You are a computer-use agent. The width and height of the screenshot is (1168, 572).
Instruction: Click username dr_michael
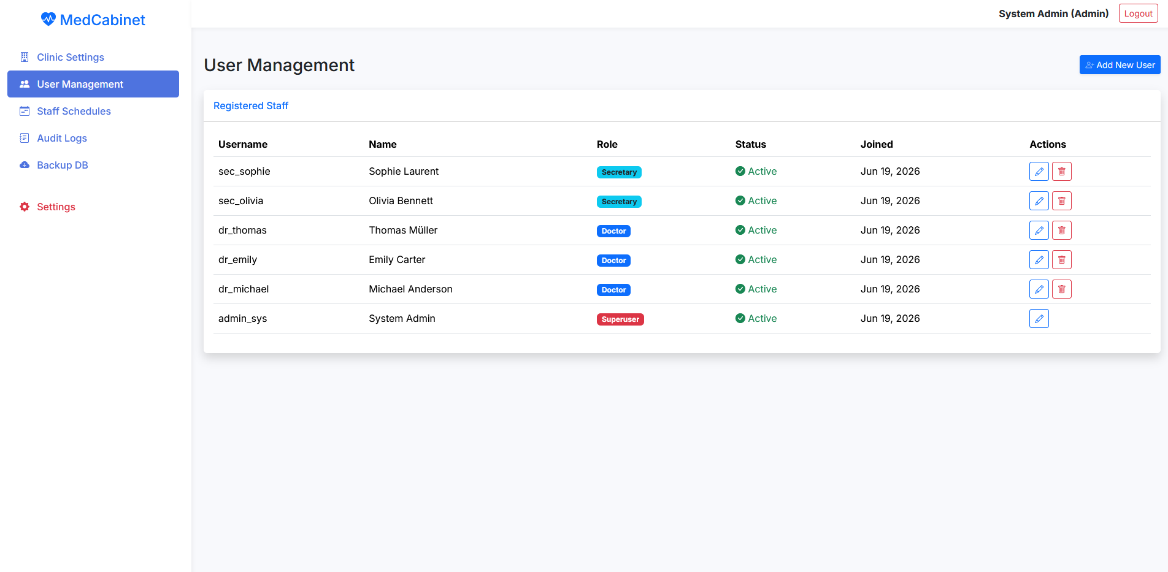tap(244, 289)
